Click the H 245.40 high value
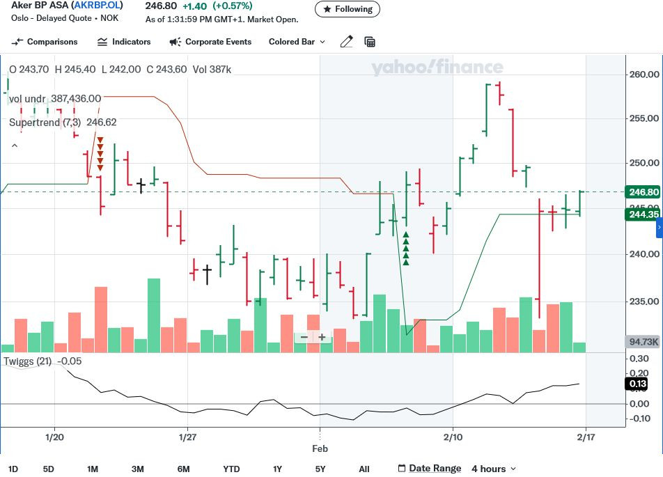The image size is (663, 477). coord(75,70)
